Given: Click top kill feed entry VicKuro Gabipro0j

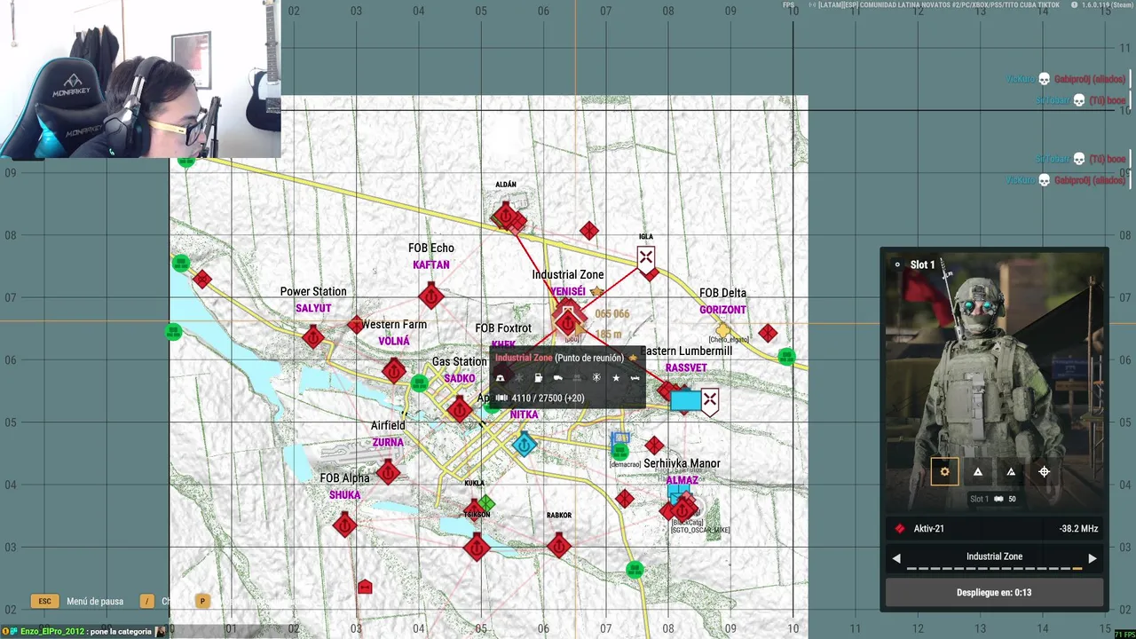Looking at the screenshot, I should 1066,79.
